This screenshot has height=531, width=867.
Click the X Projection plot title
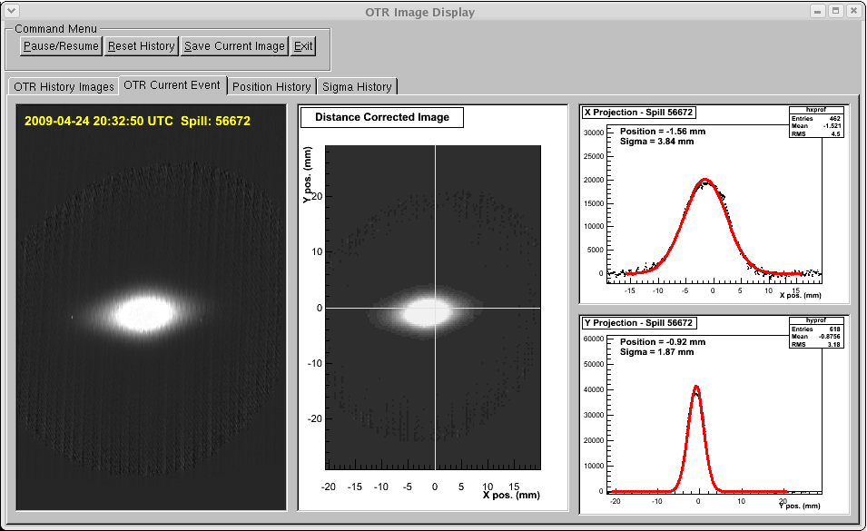point(638,113)
